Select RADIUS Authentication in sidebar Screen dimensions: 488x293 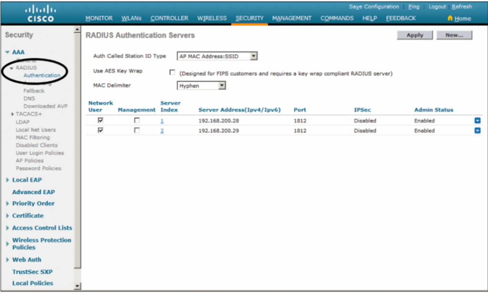(42, 75)
